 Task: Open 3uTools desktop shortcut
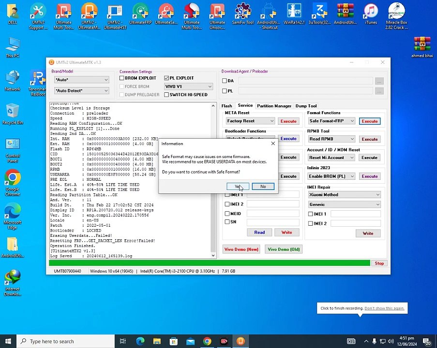click(320, 14)
